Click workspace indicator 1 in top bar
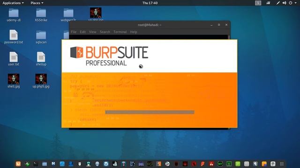The height and width of the screenshot is (168, 300). (258, 3)
